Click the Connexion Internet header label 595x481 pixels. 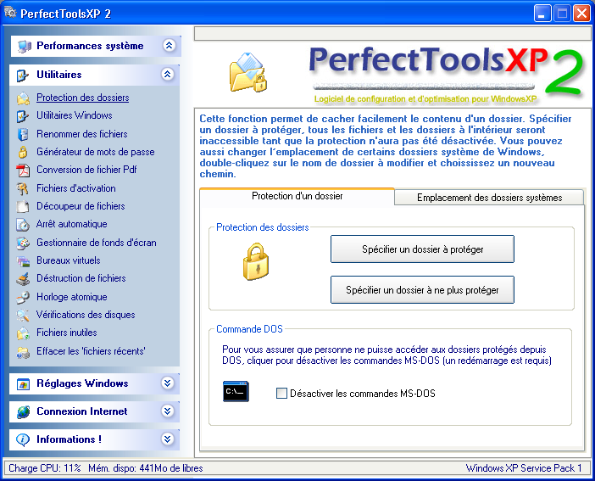[x=82, y=411]
